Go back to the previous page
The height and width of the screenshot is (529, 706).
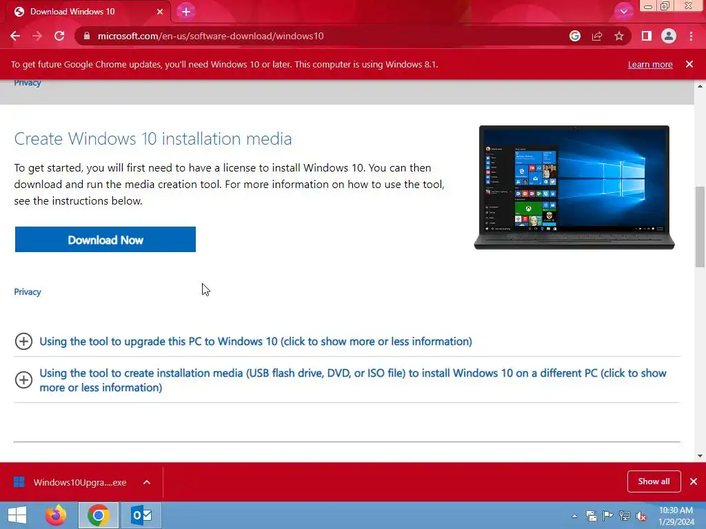pyautogui.click(x=15, y=36)
